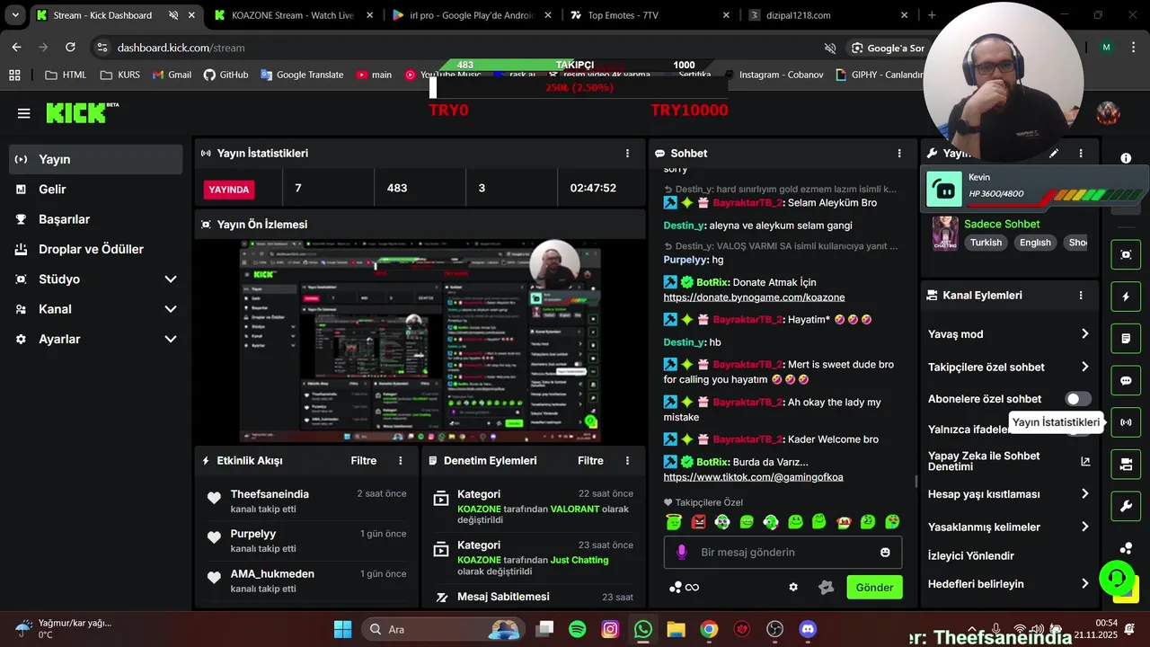Screen dimensions: 1150x647
Task: Open Gelir in the left sidebar
Action: 95,190
